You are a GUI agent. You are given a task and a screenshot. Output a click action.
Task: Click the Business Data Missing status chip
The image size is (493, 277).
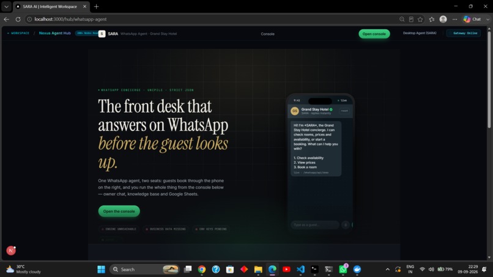165,229
